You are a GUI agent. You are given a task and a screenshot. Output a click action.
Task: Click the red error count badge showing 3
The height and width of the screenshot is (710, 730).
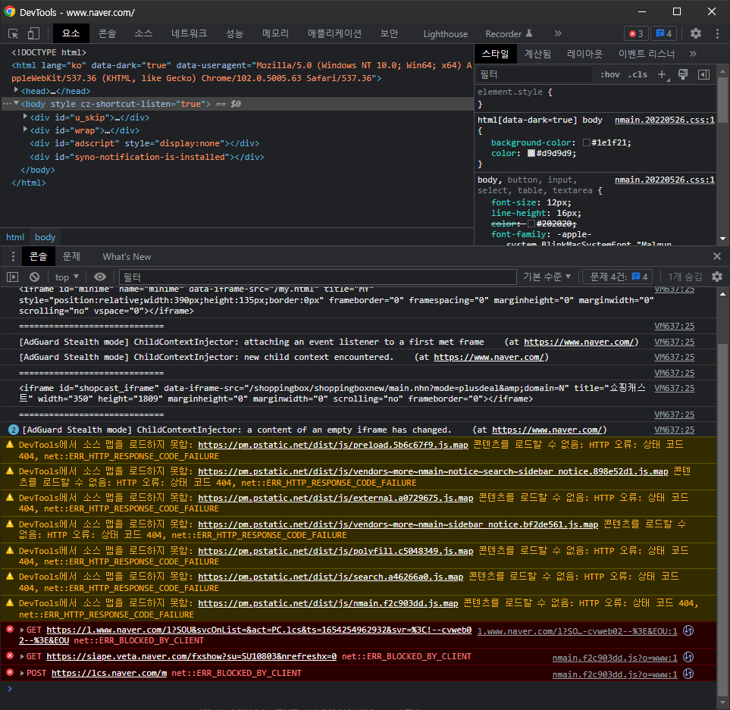636,33
